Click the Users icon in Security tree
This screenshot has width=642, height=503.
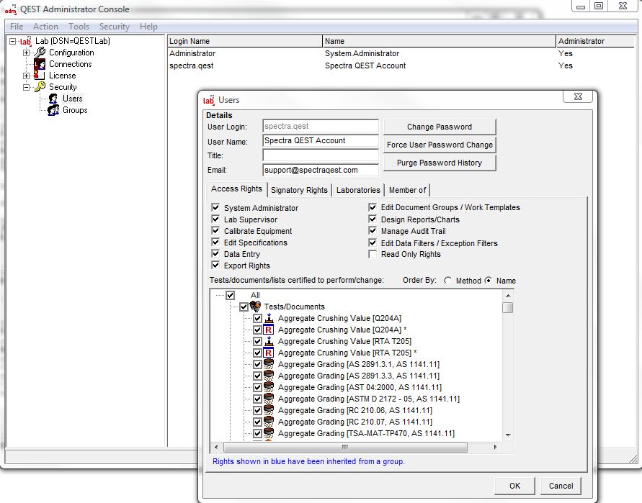[53, 99]
